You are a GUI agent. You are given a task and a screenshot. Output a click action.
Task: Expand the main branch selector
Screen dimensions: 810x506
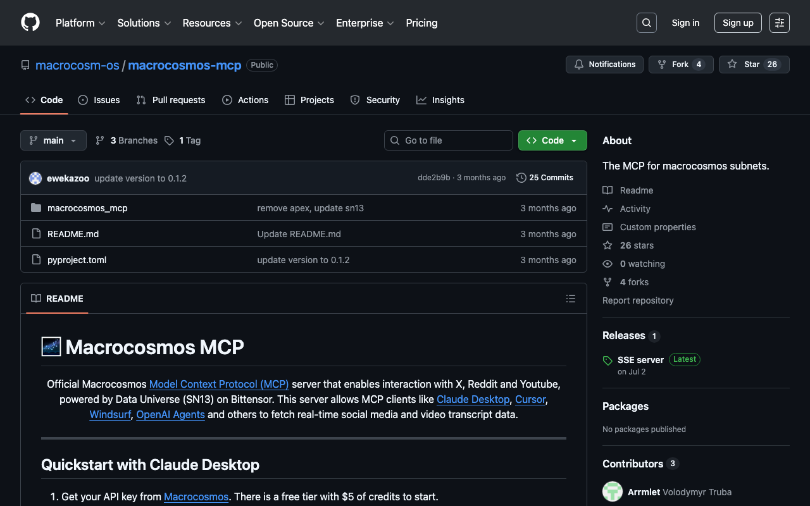(53, 140)
